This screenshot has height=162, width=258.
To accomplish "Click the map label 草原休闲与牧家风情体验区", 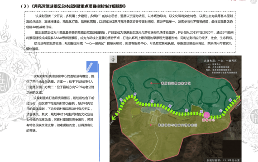I will pos(177,125).
